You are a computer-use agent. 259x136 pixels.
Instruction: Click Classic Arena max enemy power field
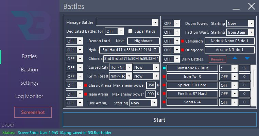tap(151, 85)
